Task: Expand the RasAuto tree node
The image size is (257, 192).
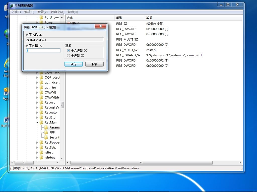Action: pos(37,113)
